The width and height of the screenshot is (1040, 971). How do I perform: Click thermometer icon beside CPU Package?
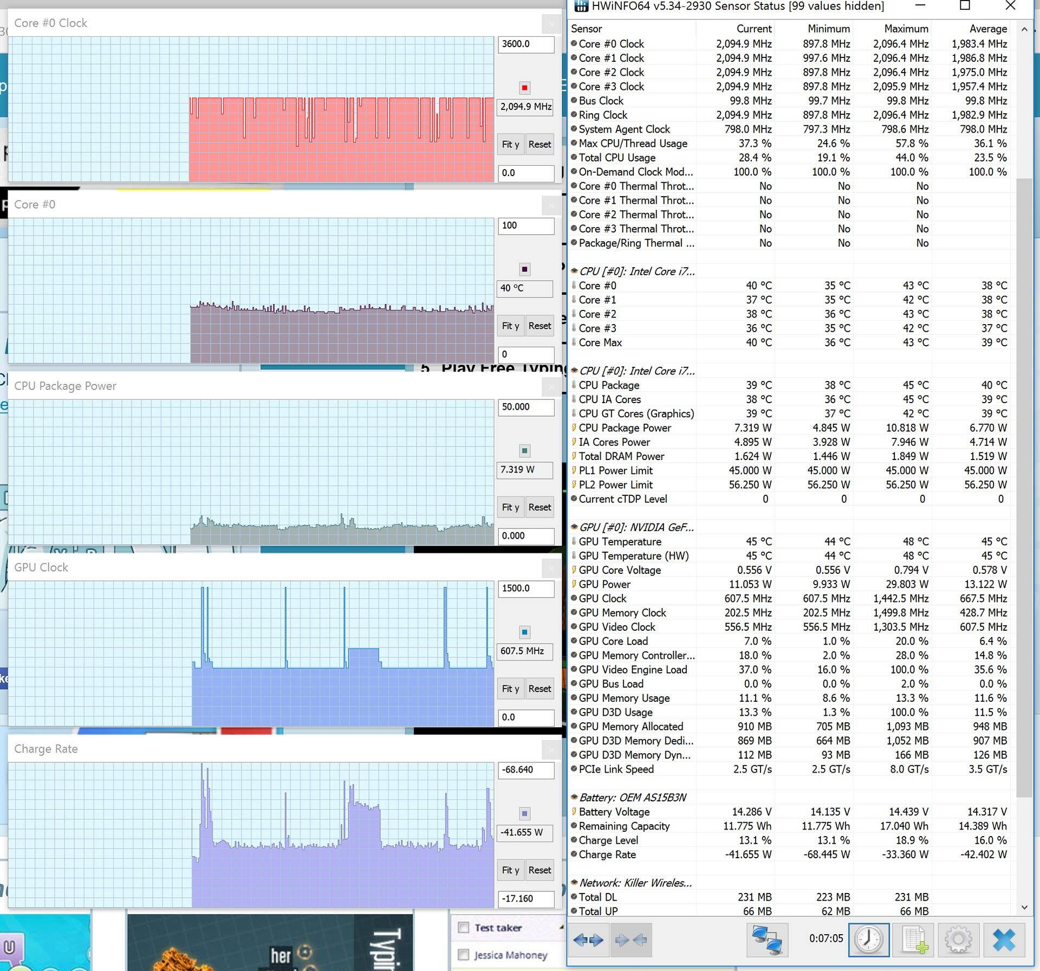574,385
